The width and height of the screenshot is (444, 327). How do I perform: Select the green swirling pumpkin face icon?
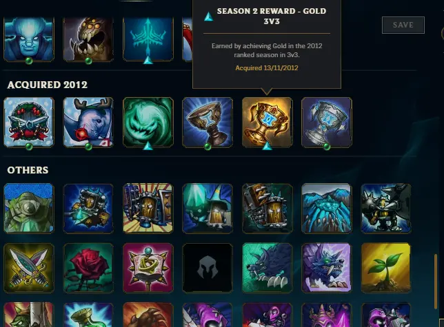[x=148, y=122]
